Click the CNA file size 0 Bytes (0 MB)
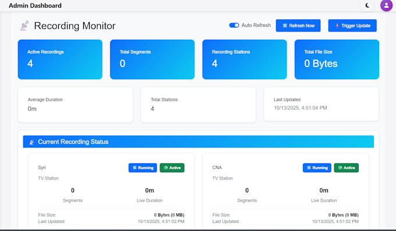Image resolution: width=396 pixels, height=231 pixels. click(343, 215)
